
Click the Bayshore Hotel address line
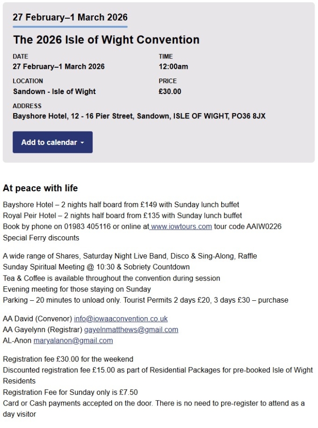[x=139, y=116]
